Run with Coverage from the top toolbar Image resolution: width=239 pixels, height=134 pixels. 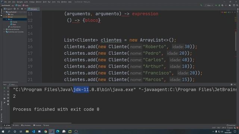(x=223, y=5)
